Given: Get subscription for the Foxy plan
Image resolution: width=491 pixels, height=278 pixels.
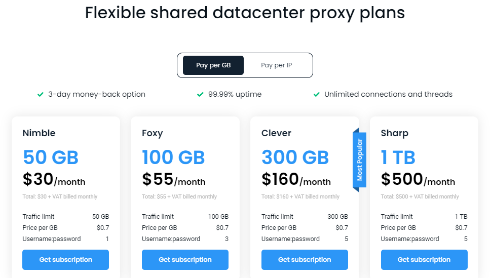Looking at the screenshot, I should point(185,260).
